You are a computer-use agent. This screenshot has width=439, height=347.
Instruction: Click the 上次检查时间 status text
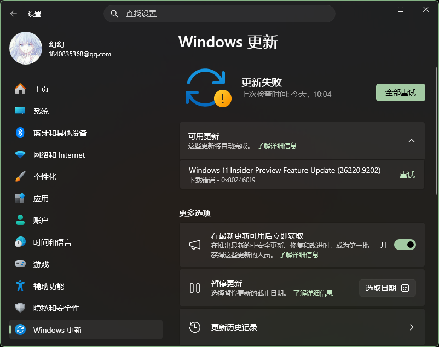(286, 94)
